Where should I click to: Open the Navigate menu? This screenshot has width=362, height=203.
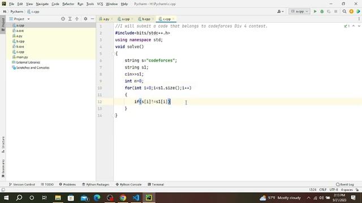tap(42, 4)
